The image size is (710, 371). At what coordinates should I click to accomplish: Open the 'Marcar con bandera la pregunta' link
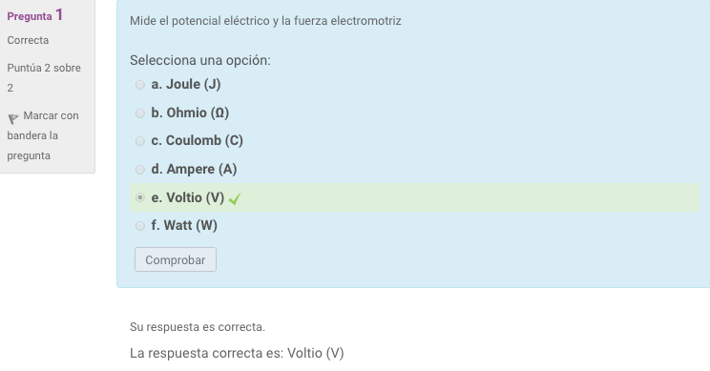43,135
